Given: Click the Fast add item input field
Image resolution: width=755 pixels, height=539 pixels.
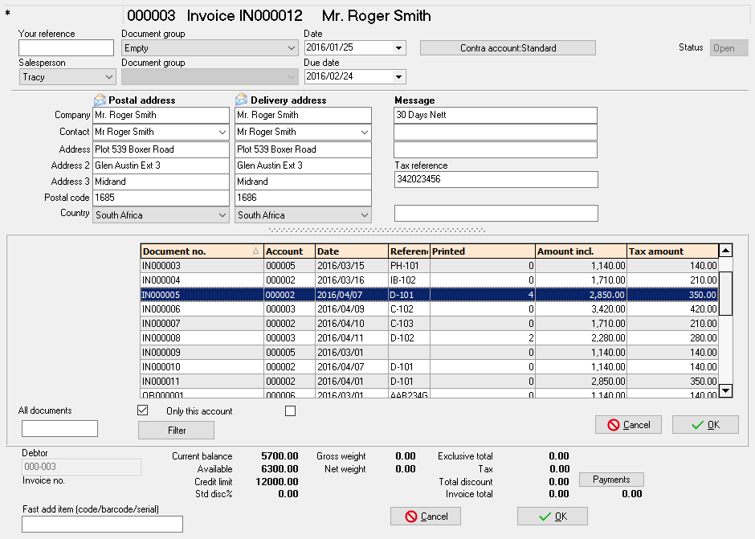Looking at the screenshot, I should (x=102, y=525).
